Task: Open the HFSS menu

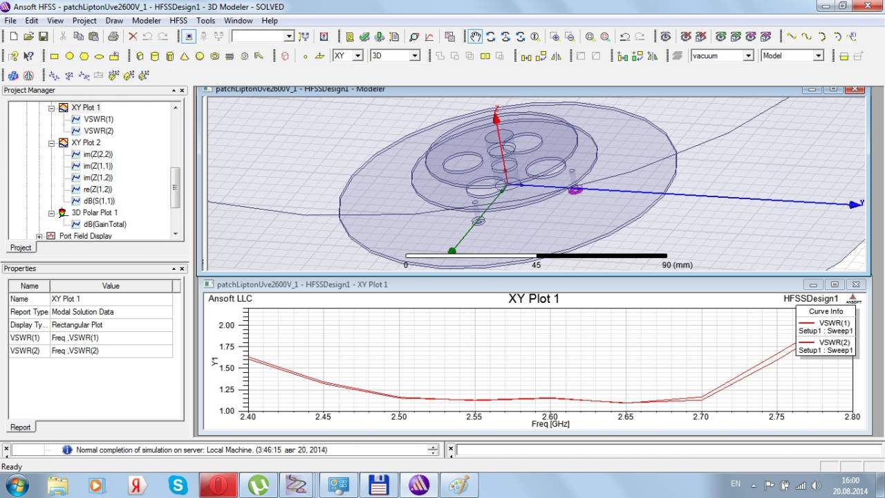Action: [178, 21]
